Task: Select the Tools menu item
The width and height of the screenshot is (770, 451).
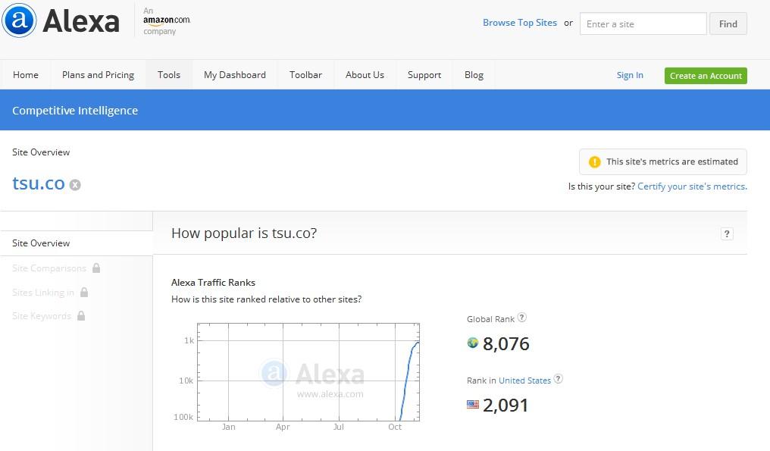Action: (169, 75)
